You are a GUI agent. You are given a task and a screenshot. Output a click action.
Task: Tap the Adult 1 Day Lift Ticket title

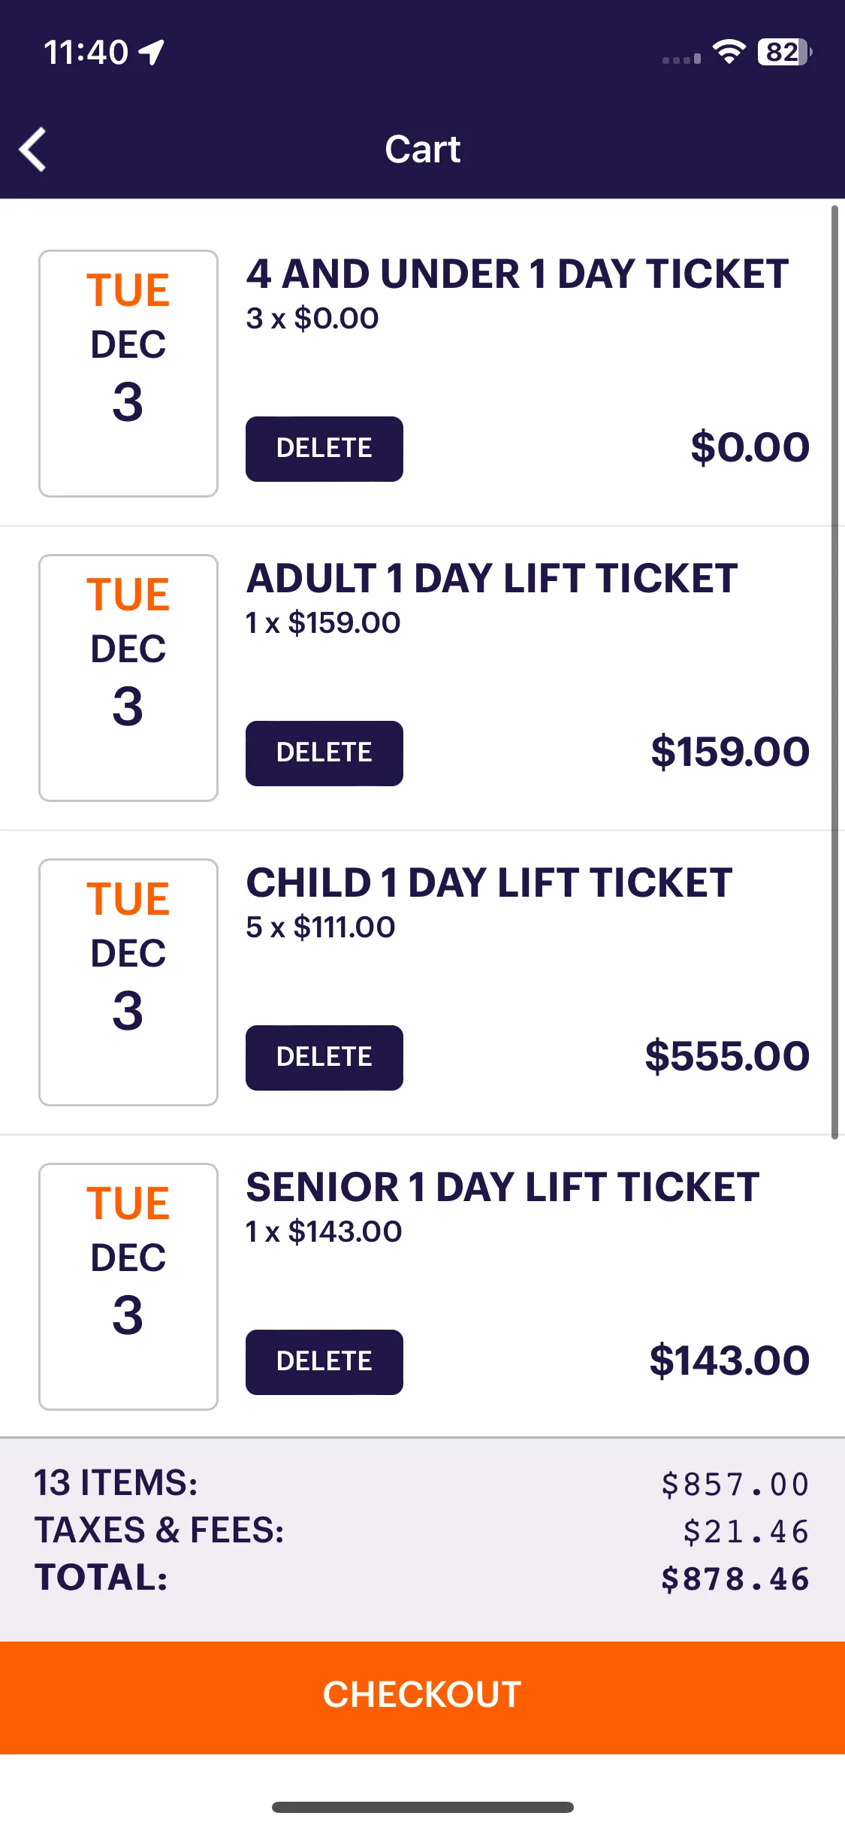[492, 578]
